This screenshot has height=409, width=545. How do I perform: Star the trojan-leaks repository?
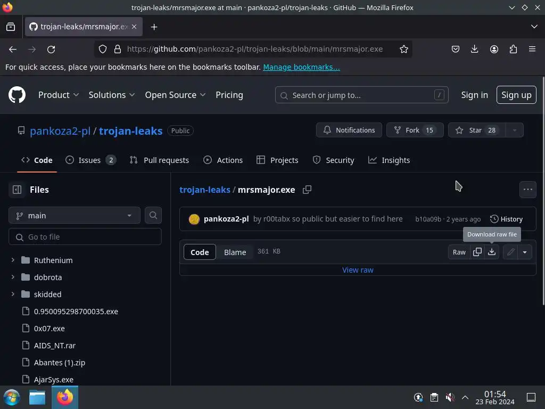click(x=477, y=130)
